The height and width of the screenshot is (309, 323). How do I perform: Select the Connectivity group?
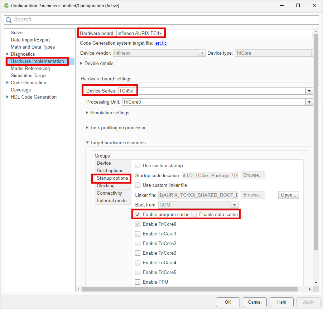tap(108, 193)
